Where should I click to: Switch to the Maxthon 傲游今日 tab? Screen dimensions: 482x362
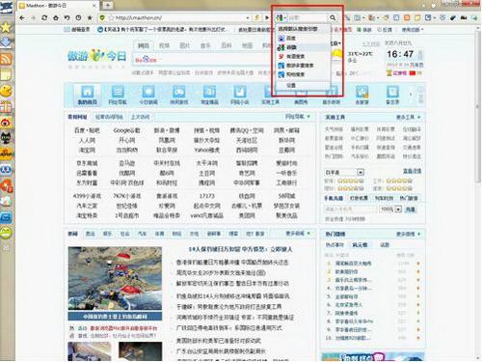[x=58, y=6]
